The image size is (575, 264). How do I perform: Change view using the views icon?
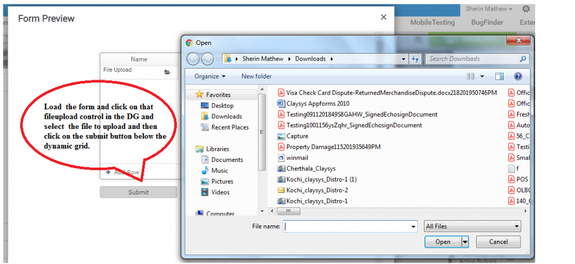tap(471, 76)
